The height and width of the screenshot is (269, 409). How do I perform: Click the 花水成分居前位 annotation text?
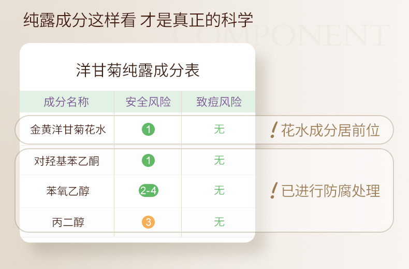(330, 130)
